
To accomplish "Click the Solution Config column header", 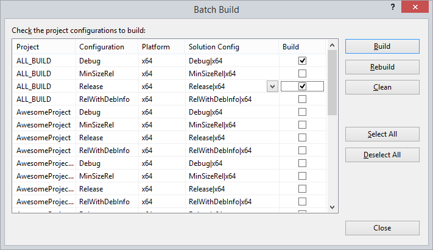I will (231, 47).
